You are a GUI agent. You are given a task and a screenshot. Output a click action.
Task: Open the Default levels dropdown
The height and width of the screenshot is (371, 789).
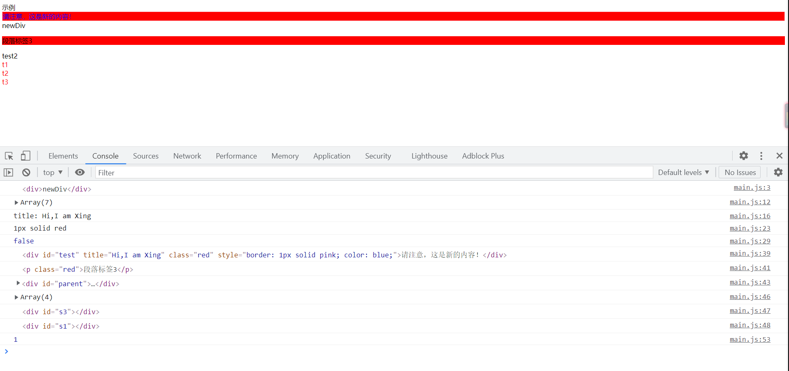click(x=683, y=172)
